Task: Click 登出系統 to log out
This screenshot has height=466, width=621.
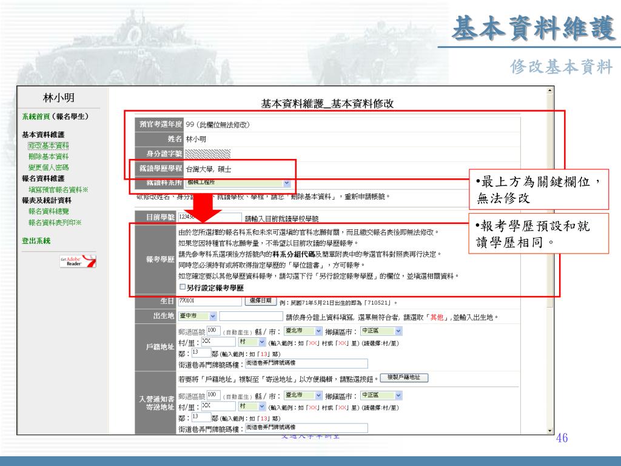Action: pyautogui.click(x=36, y=241)
